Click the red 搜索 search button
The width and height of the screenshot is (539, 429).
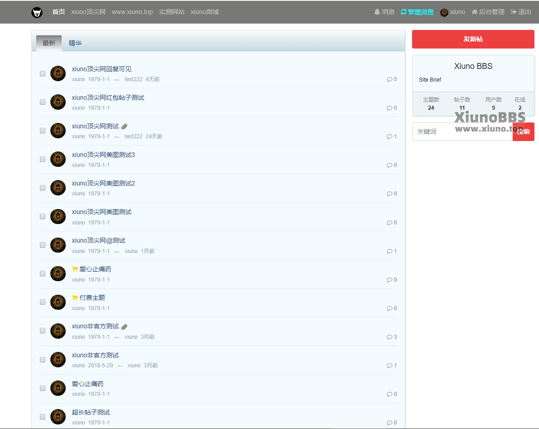pyautogui.click(x=524, y=132)
